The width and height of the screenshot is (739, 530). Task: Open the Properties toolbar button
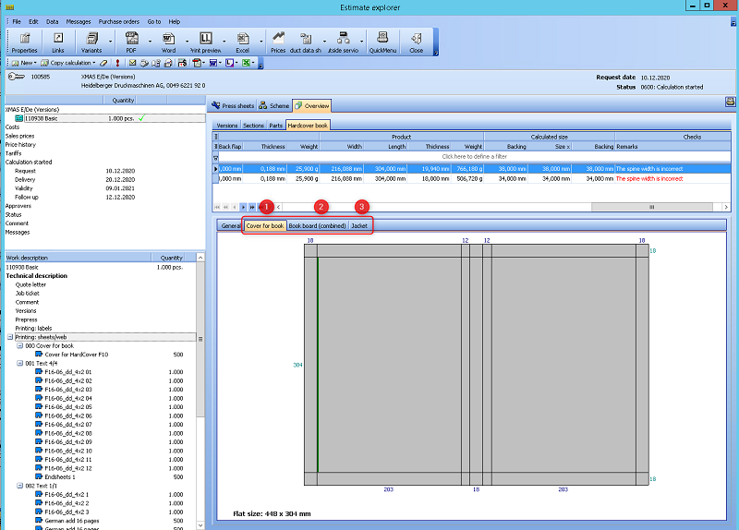pos(25,42)
